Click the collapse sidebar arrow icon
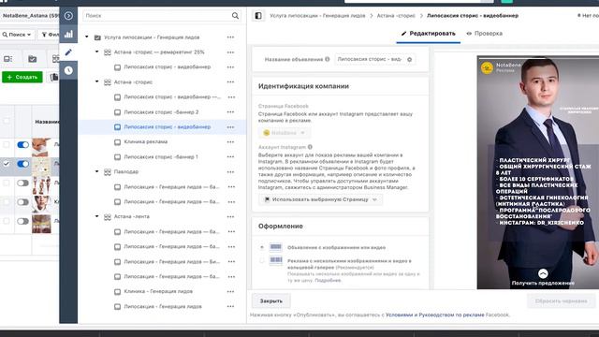Viewport: 599px width, 337px height. [68, 16]
